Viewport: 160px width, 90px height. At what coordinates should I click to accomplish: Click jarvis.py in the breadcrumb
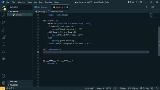pyautogui.click(x=42, y=11)
